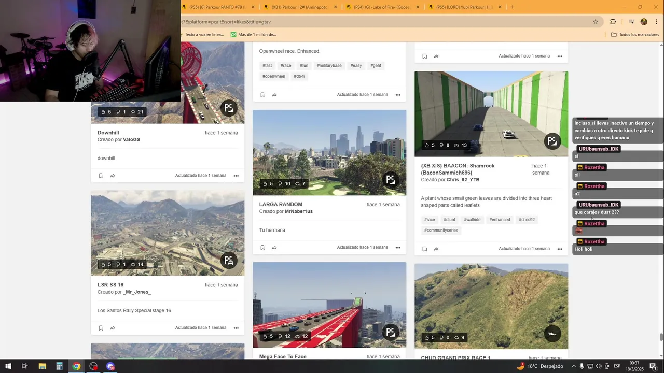Switch to the Lake of Fire tab
The height and width of the screenshot is (373, 664).
point(383,7)
